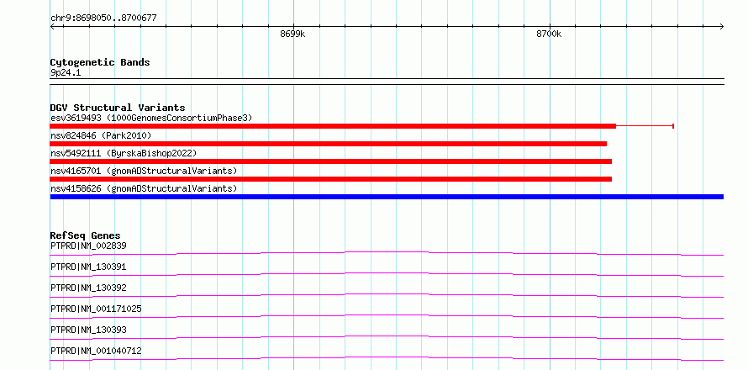Viewport: 748px width, 370px height.
Task: Click the blue bar for nsv4158626
Action: pos(387,197)
